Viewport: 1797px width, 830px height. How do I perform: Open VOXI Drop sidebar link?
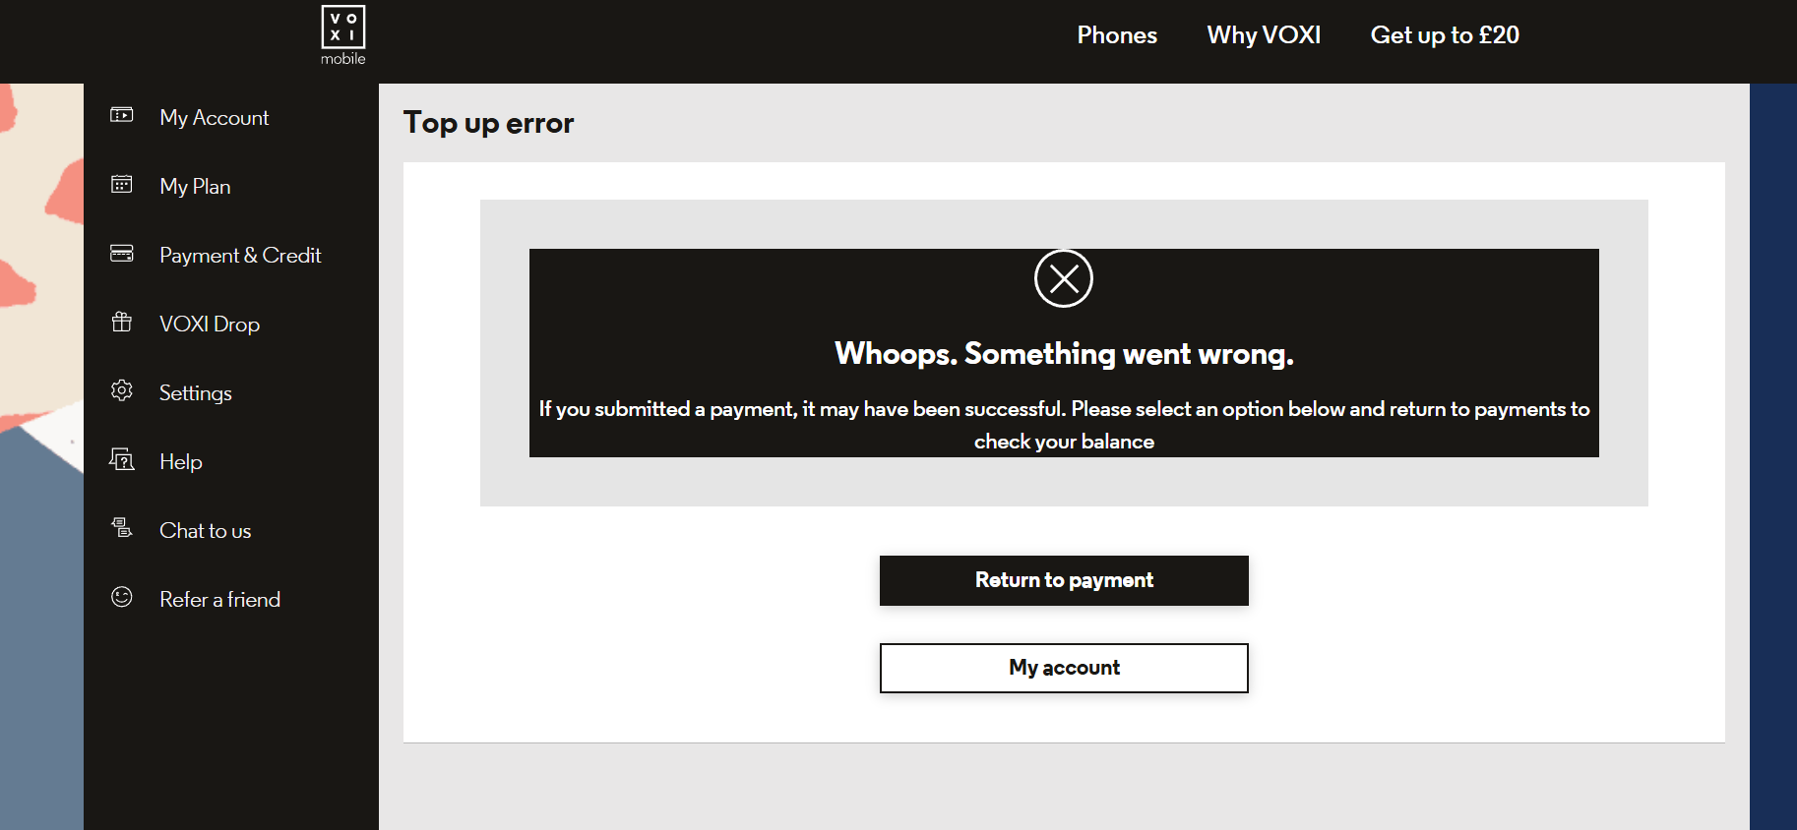(x=210, y=325)
